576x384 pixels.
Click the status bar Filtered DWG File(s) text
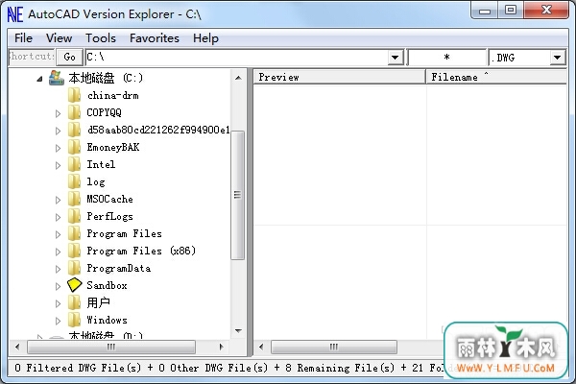pos(78,368)
